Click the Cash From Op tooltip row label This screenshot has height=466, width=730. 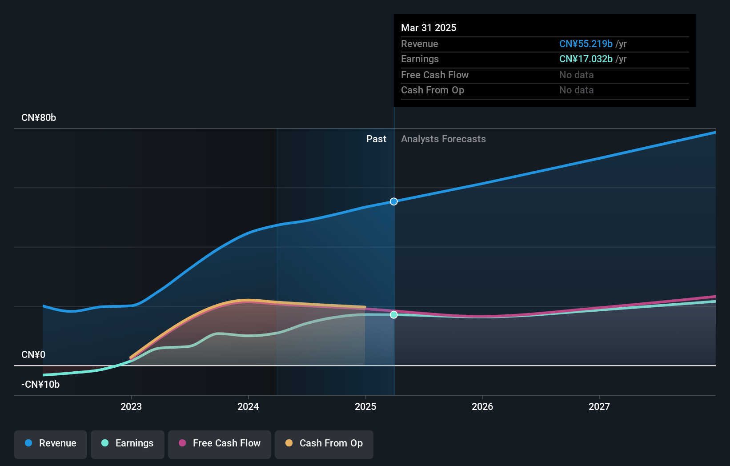pyautogui.click(x=433, y=90)
